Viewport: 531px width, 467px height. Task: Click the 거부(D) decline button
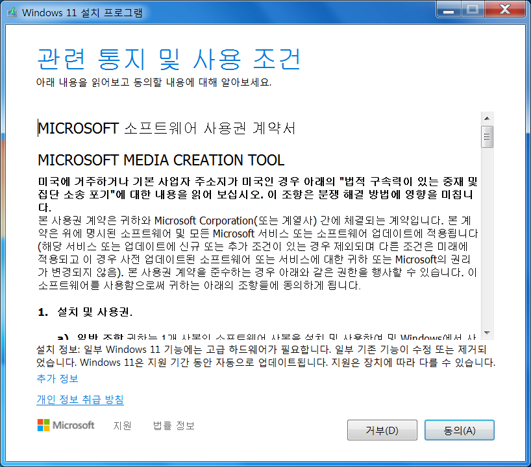pyautogui.click(x=382, y=430)
